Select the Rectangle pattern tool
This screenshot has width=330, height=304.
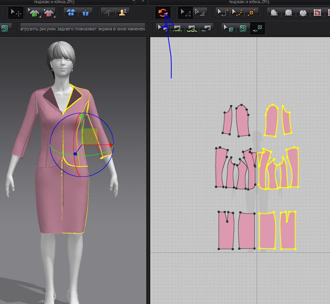click(x=288, y=13)
